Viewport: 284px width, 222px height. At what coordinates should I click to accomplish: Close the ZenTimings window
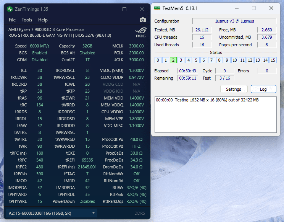142,9
